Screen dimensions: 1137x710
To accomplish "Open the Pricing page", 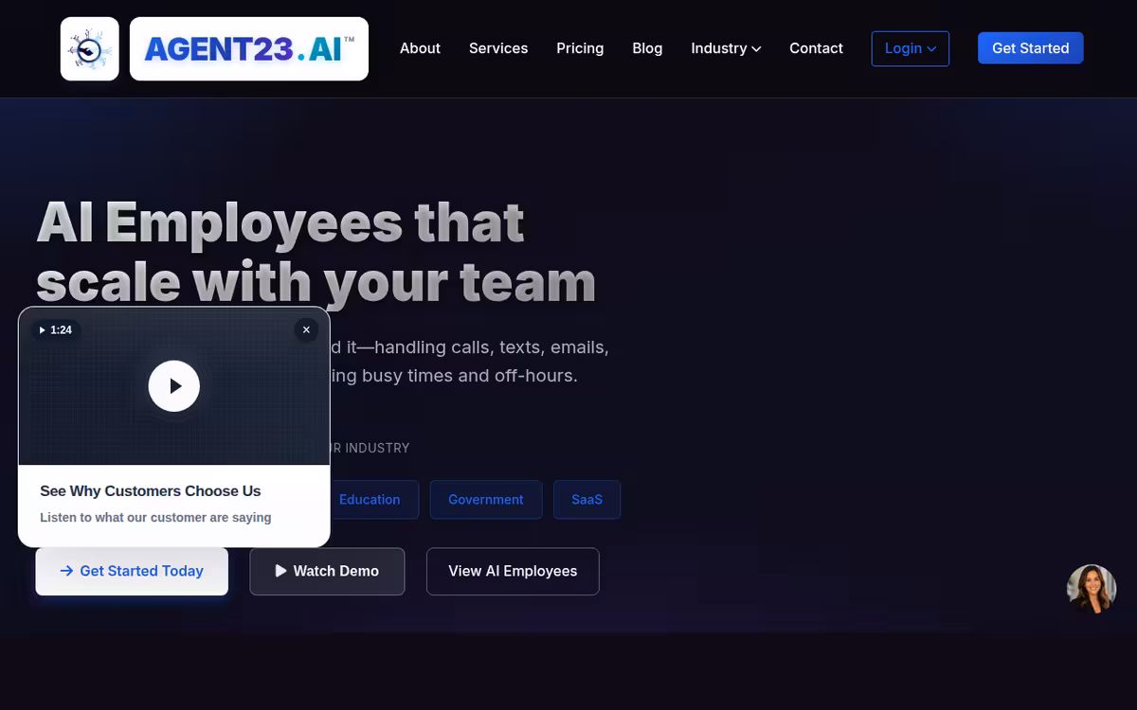I will click(x=580, y=48).
